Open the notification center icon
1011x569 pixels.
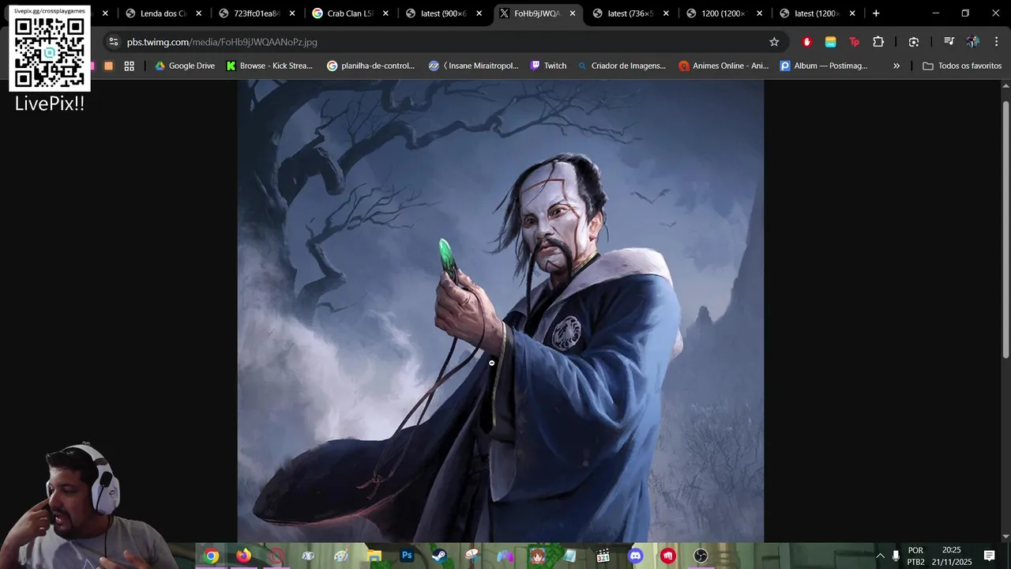(x=989, y=556)
